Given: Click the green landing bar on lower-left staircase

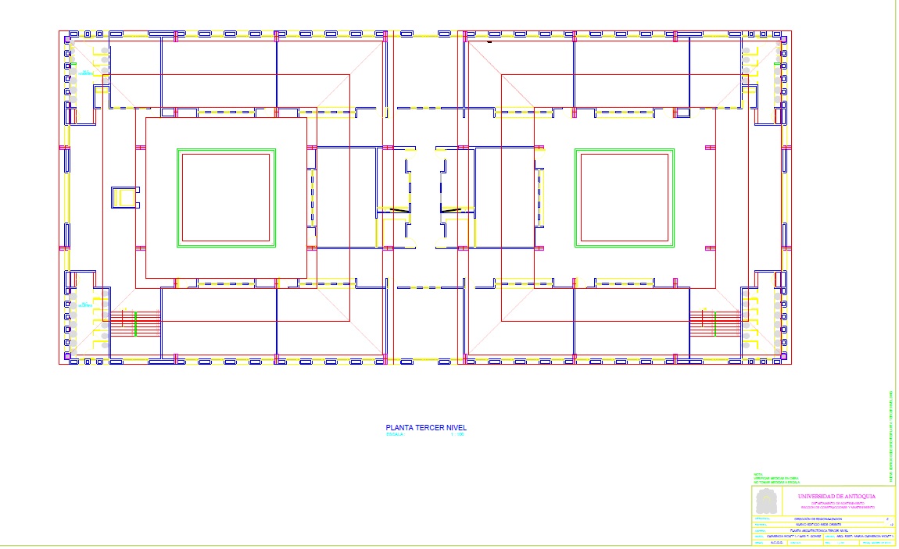Looking at the screenshot, I should pos(135,323).
